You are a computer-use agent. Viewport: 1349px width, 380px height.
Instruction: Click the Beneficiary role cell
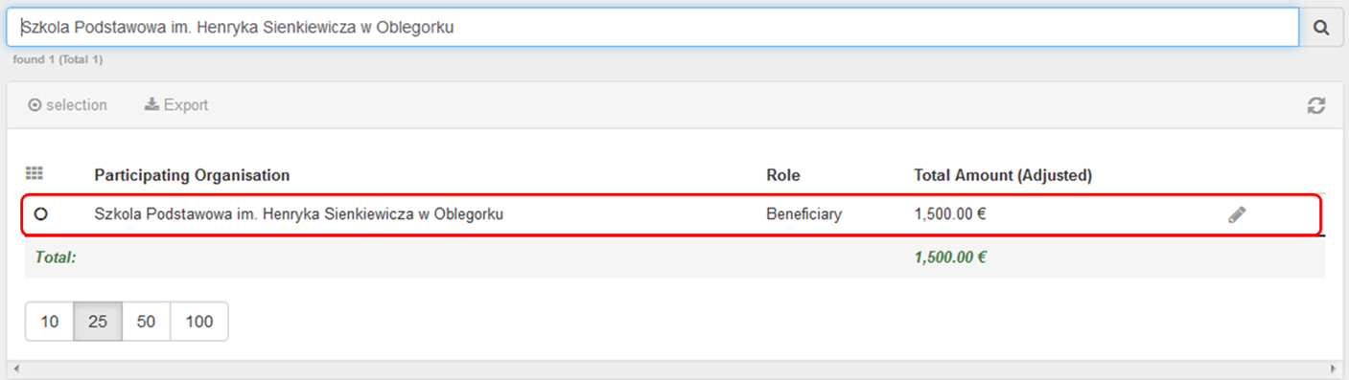pyautogui.click(x=803, y=214)
